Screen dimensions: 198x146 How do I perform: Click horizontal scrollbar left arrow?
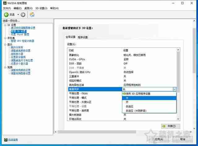(56, 132)
